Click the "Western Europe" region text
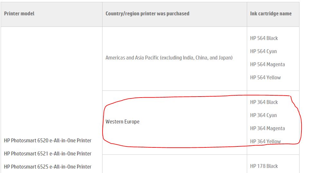This screenshot has height=173, width=331. coord(122,122)
